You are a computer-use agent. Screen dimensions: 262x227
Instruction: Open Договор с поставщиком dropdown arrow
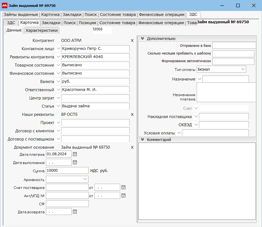pyautogui.click(x=58, y=139)
